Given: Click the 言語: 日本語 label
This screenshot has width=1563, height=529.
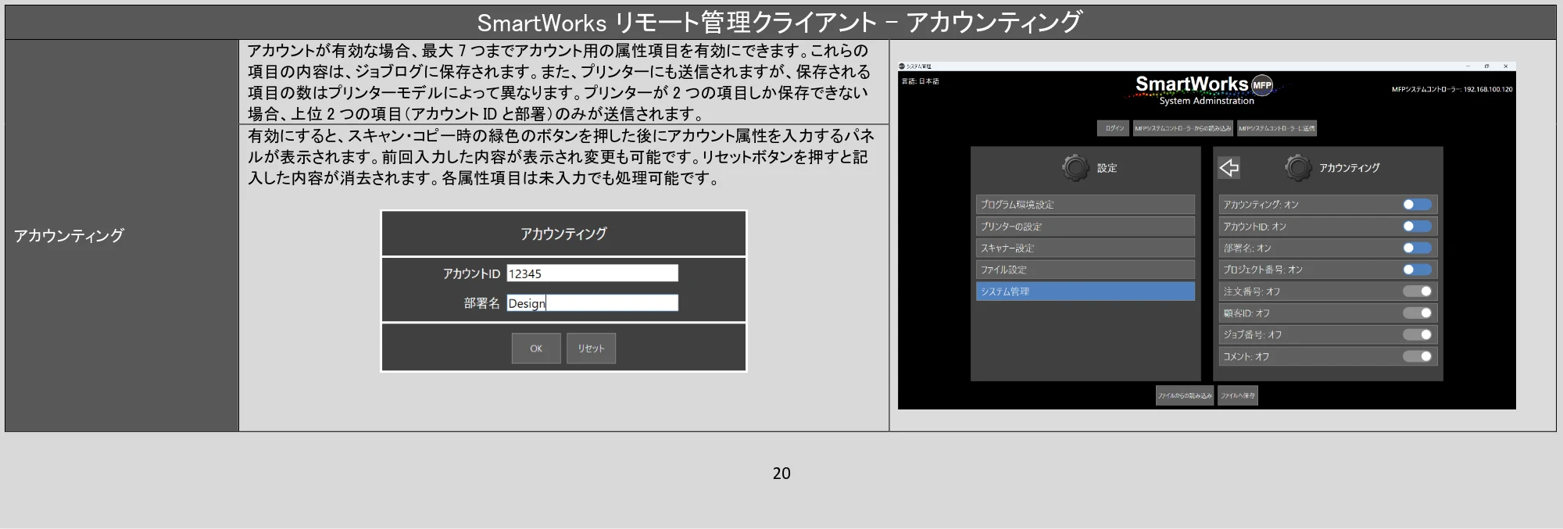Looking at the screenshot, I should tap(921, 81).
